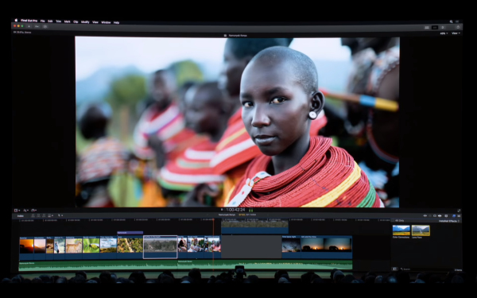Open the Select tool arrow dropdown
The image size is (477, 298).
click(x=60, y=215)
